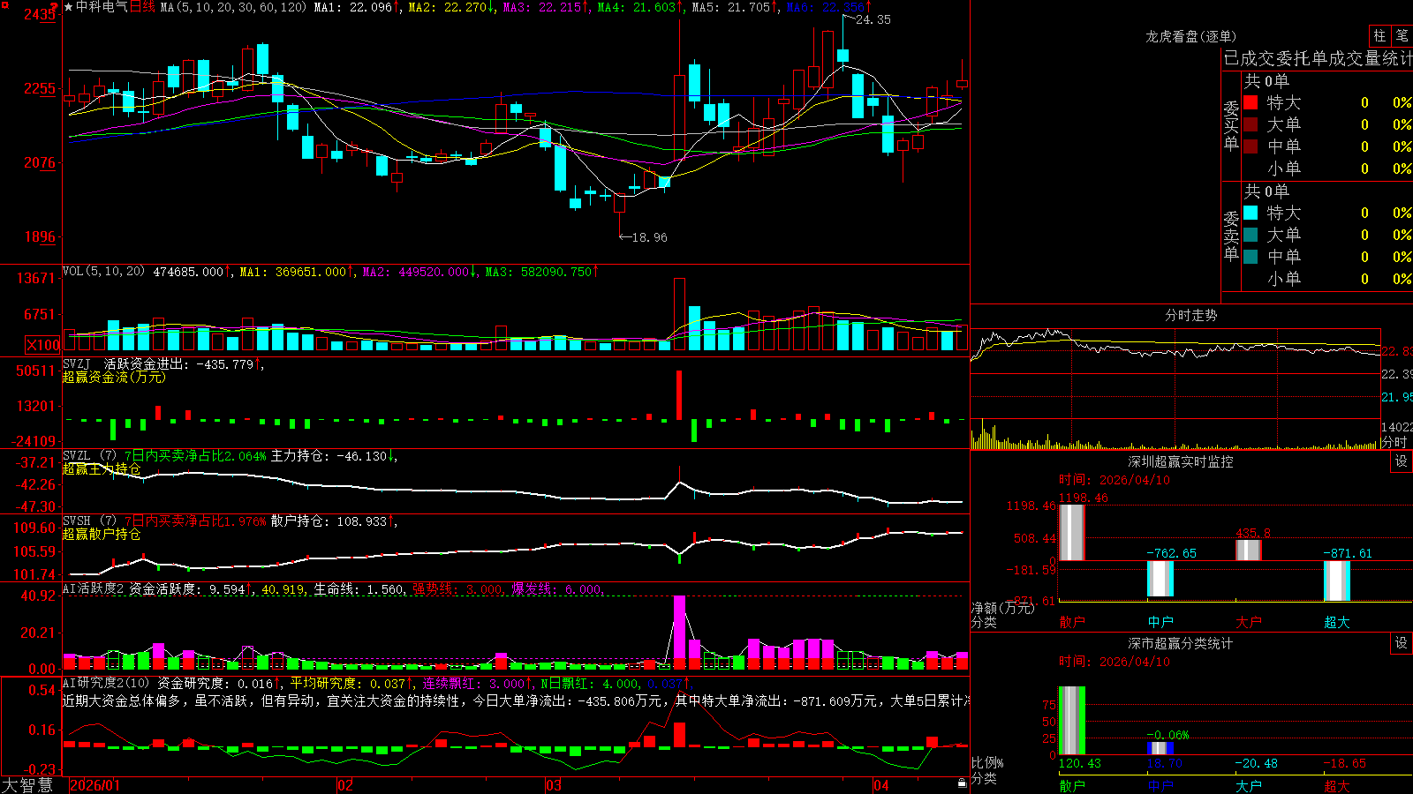Image resolution: width=1413 pixels, height=794 pixels.
Task: Click the tall red bar in the SVZJ fund flow chart
Action: click(x=679, y=395)
